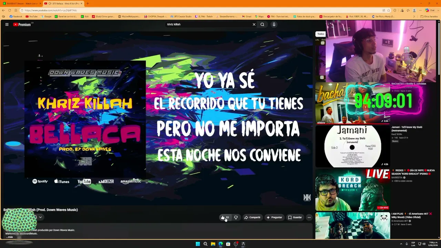Screen dimensions: 441x248
Task: Go to the browser home page
Action: coord(16,10)
